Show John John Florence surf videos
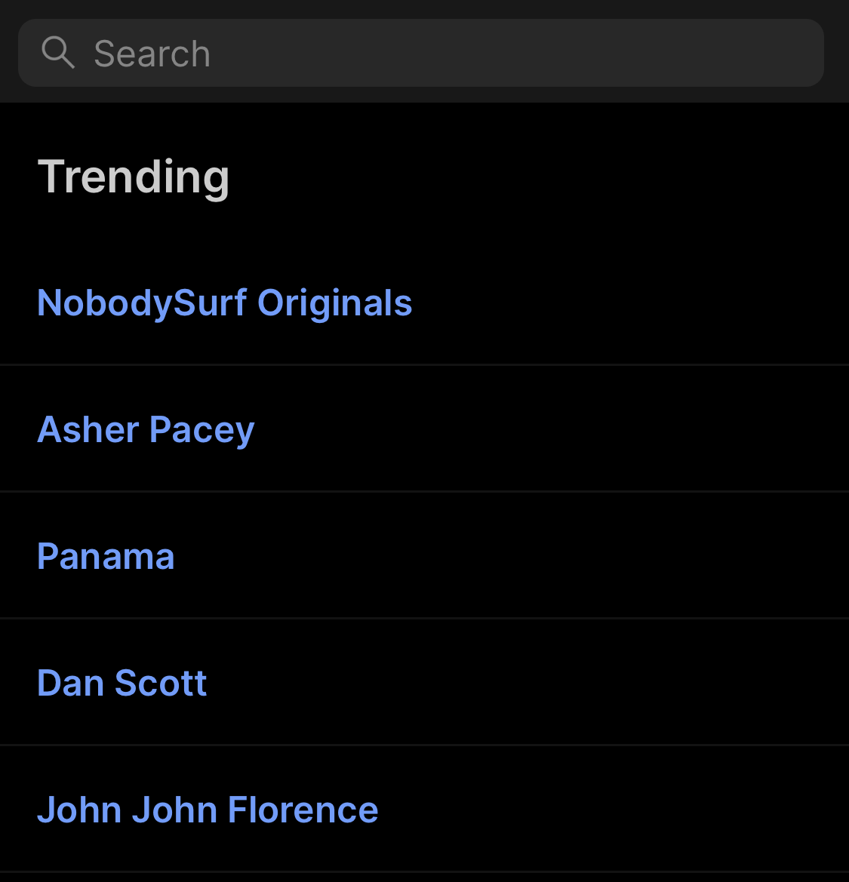The width and height of the screenshot is (849, 882). tap(208, 810)
